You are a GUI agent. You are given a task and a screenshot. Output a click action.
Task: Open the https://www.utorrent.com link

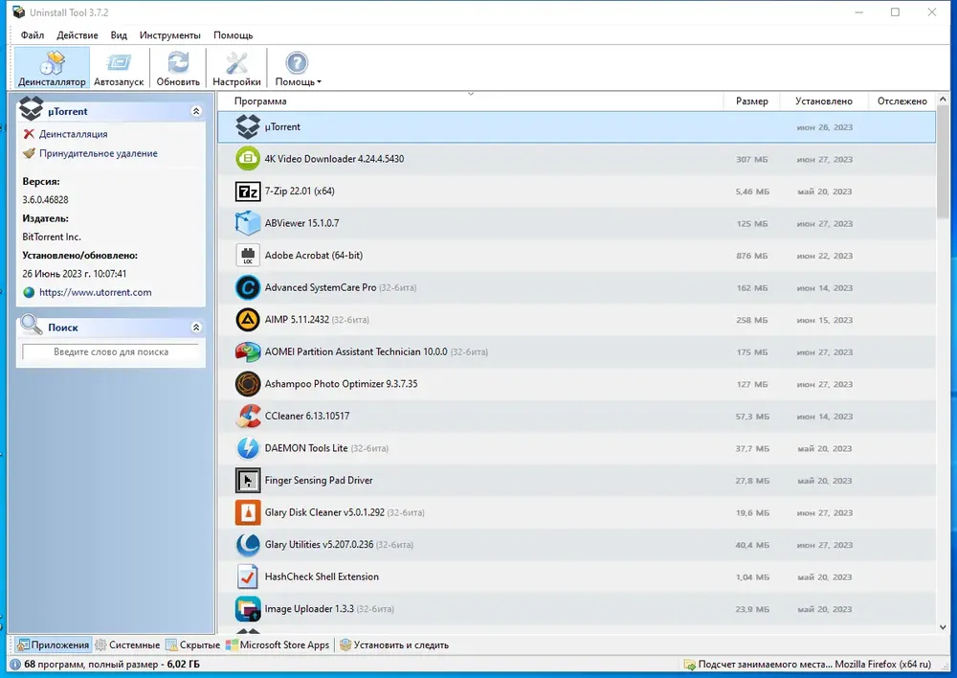tap(95, 292)
